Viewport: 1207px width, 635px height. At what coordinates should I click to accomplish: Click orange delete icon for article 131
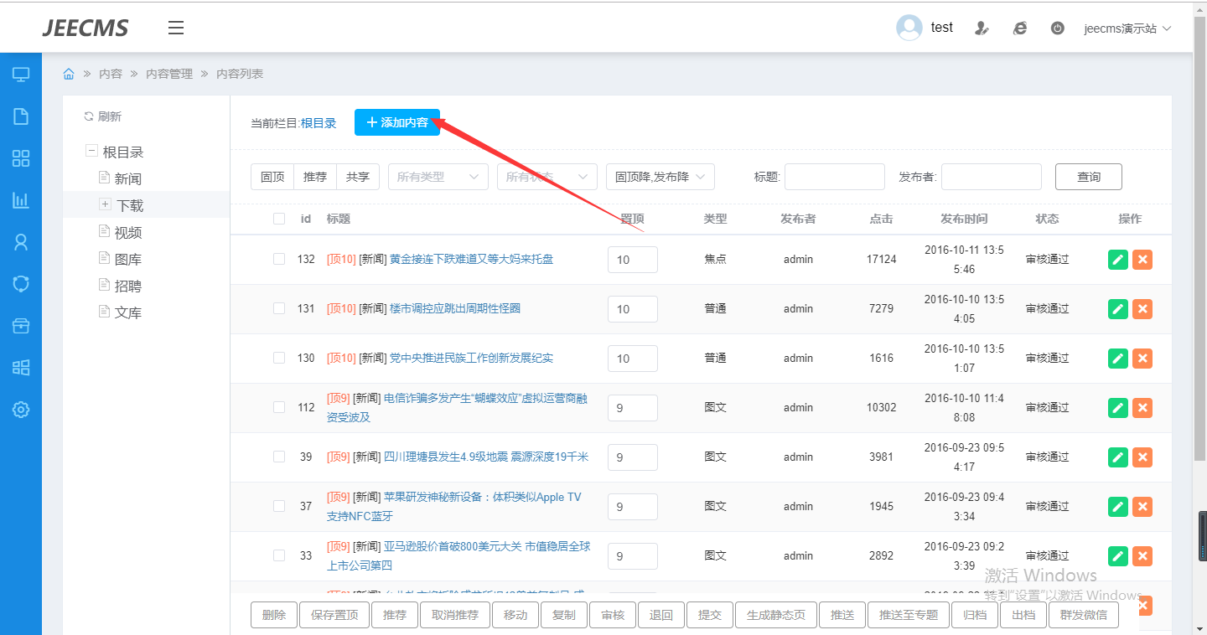click(1142, 309)
